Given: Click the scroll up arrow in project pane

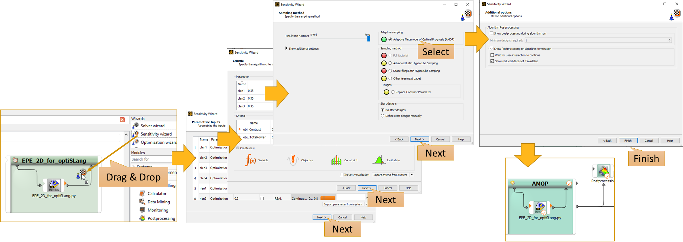Looking at the screenshot, I should tap(126, 134).
